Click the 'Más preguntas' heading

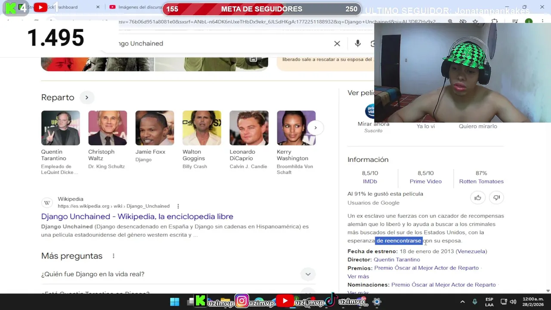pyautogui.click(x=72, y=256)
